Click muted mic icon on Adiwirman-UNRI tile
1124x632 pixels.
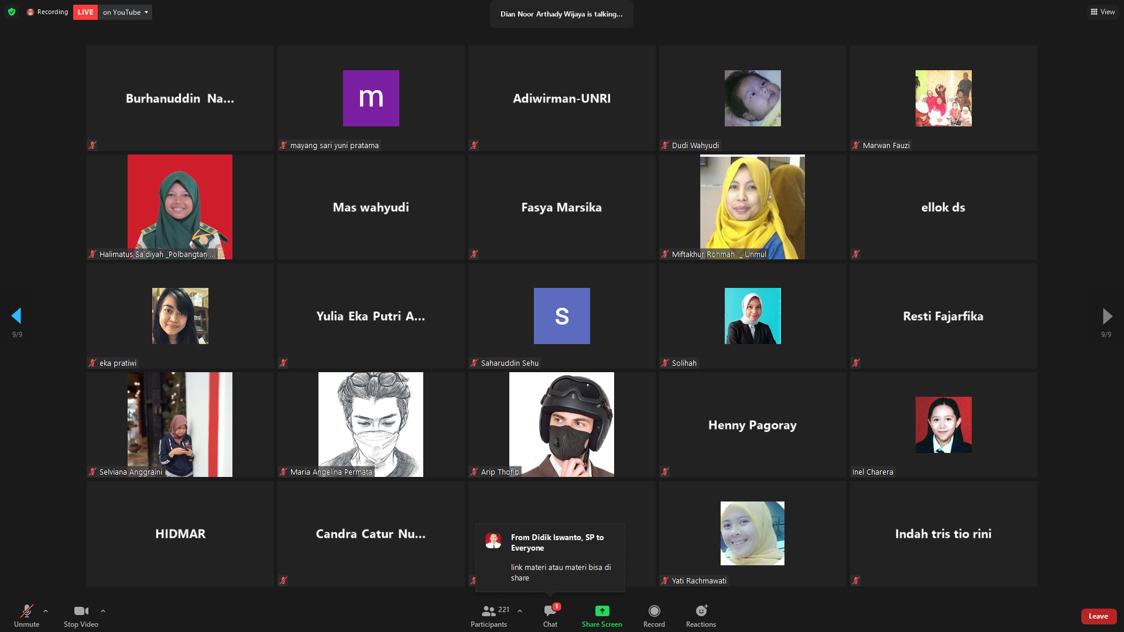(x=474, y=145)
